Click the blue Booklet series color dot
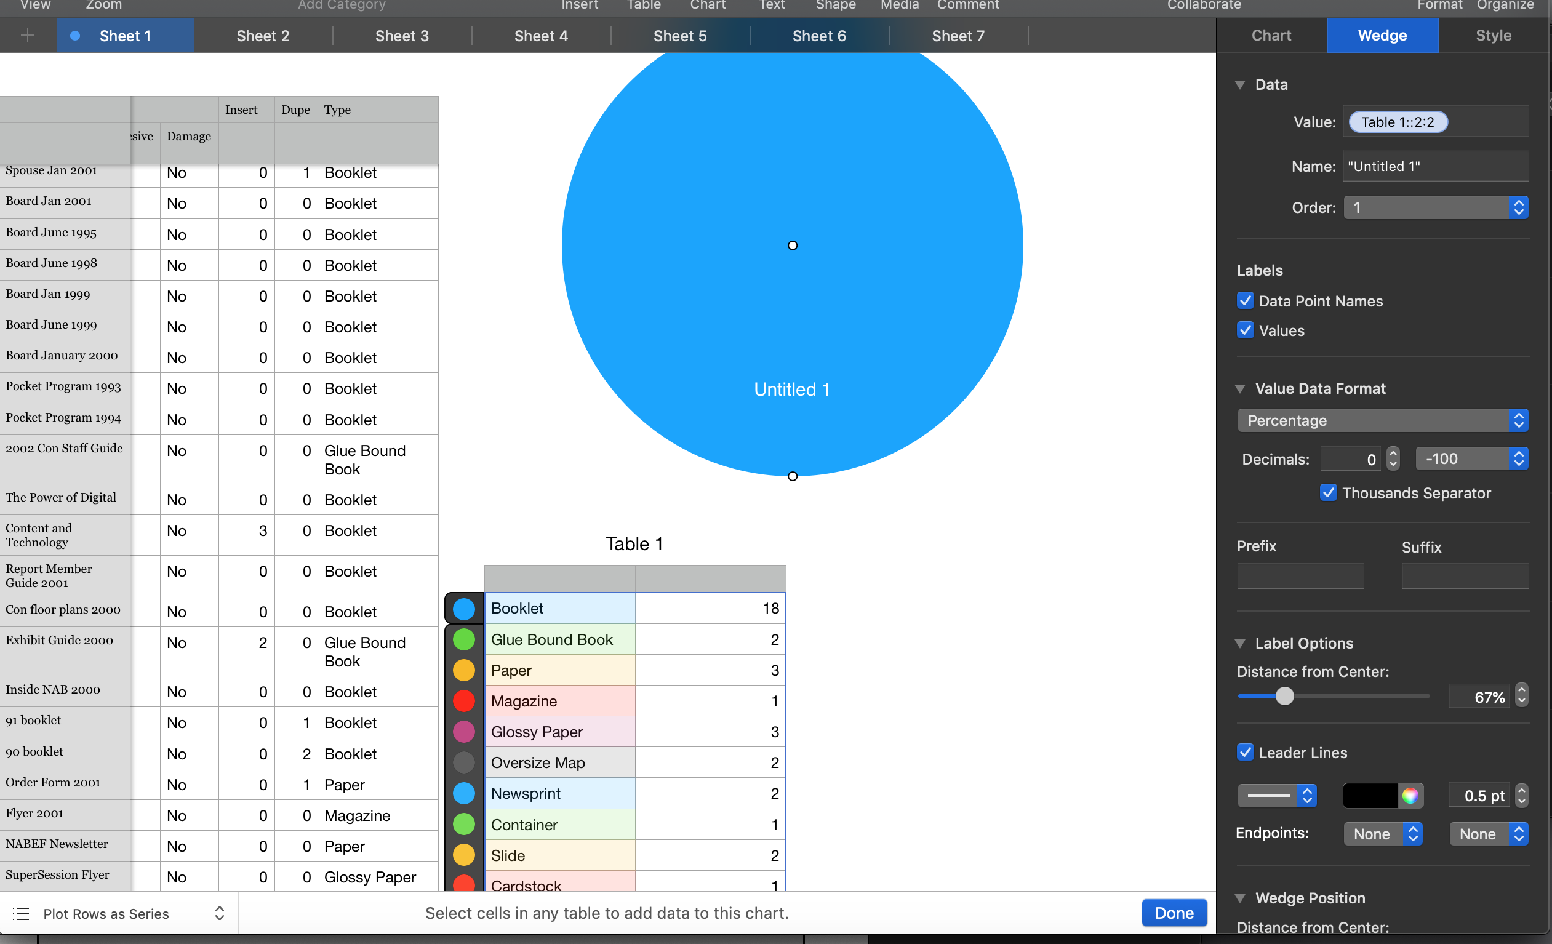Screen dimensions: 1552x944 463,609
